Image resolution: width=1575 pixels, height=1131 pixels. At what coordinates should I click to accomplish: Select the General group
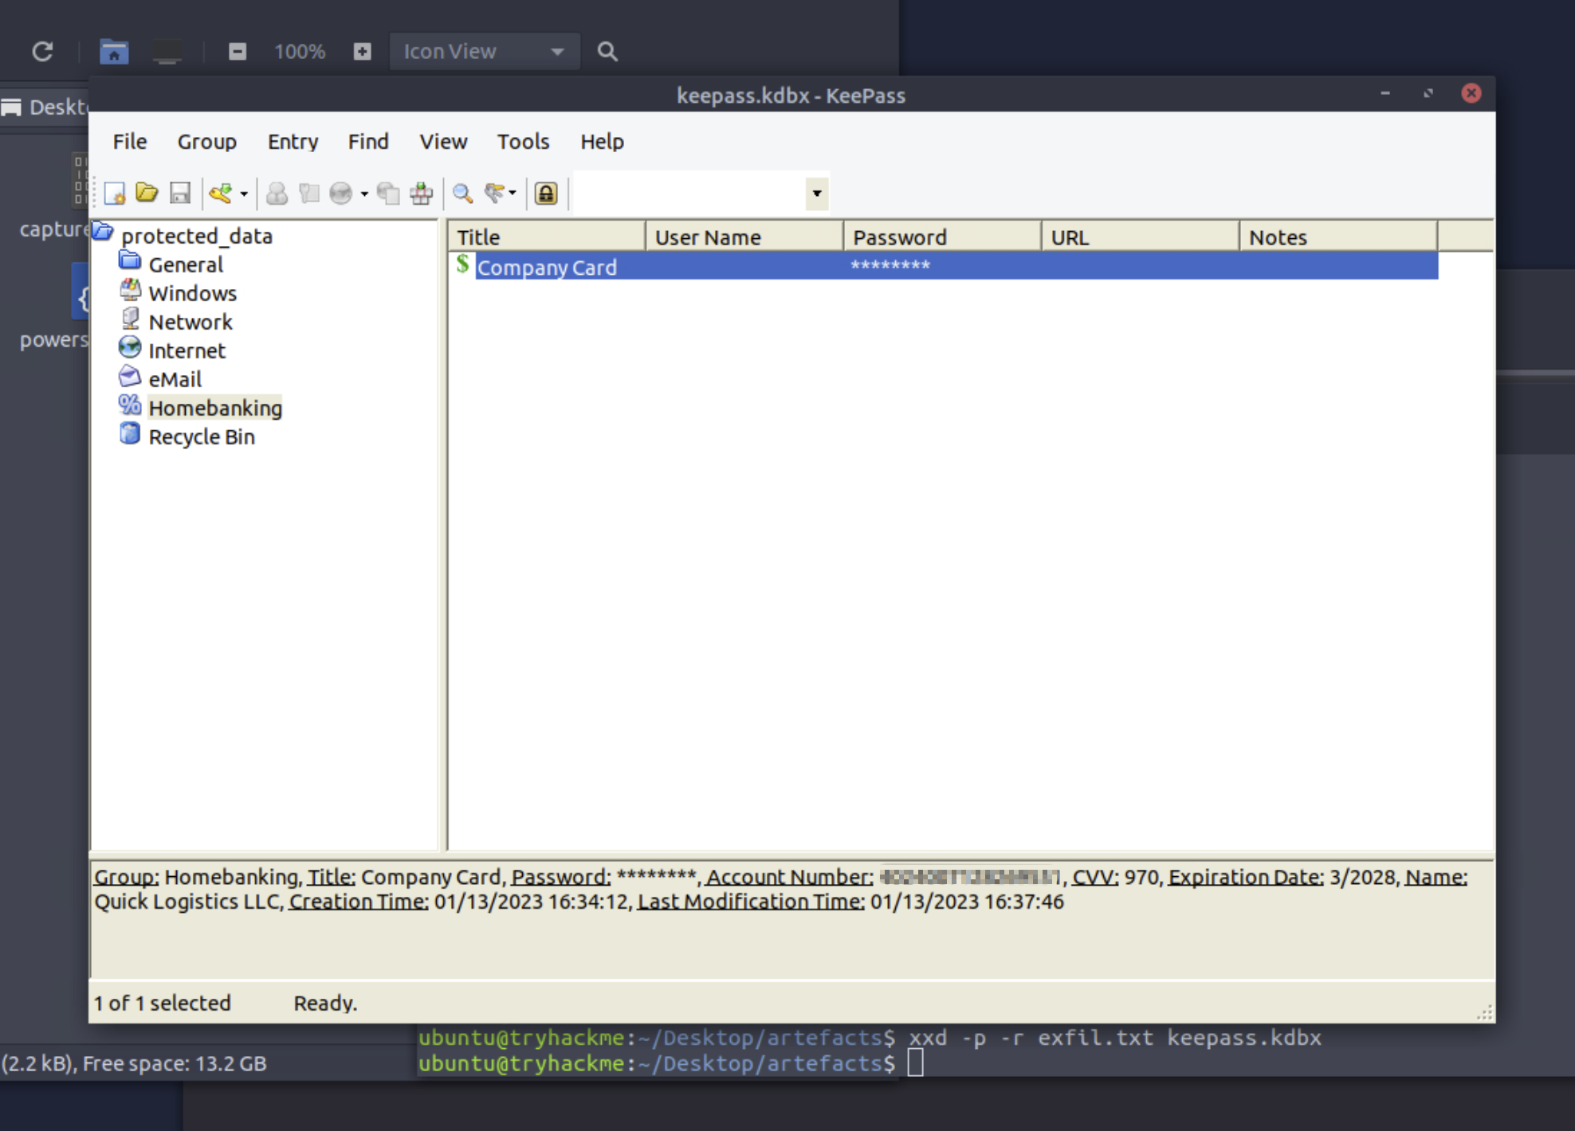(x=186, y=264)
